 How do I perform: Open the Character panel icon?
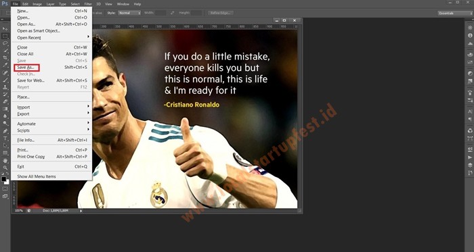coord(470,111)
